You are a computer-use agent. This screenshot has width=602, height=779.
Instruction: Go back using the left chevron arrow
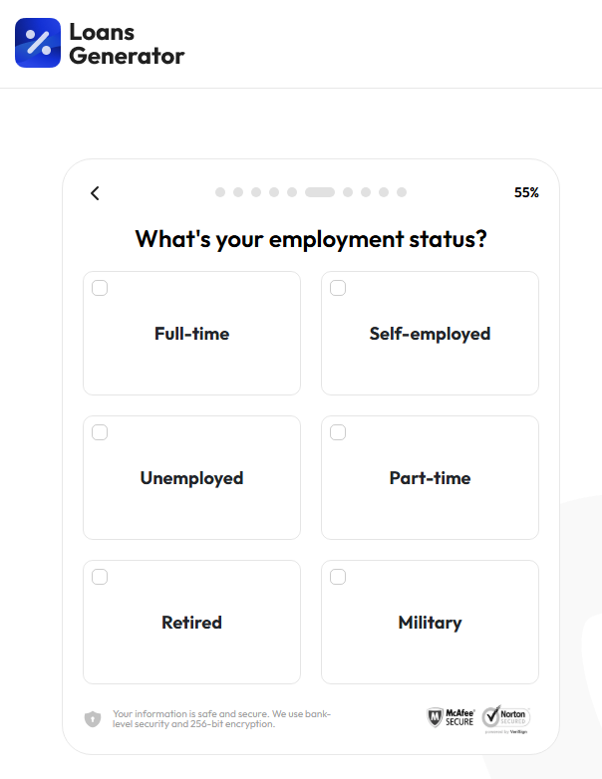click(95, 193)
